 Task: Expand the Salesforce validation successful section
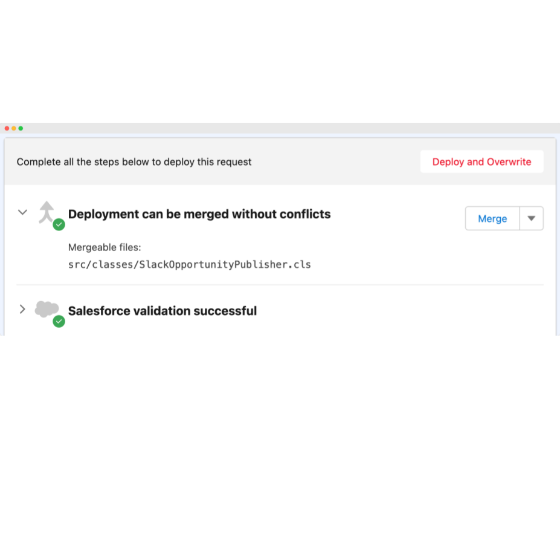coord(22,309)
